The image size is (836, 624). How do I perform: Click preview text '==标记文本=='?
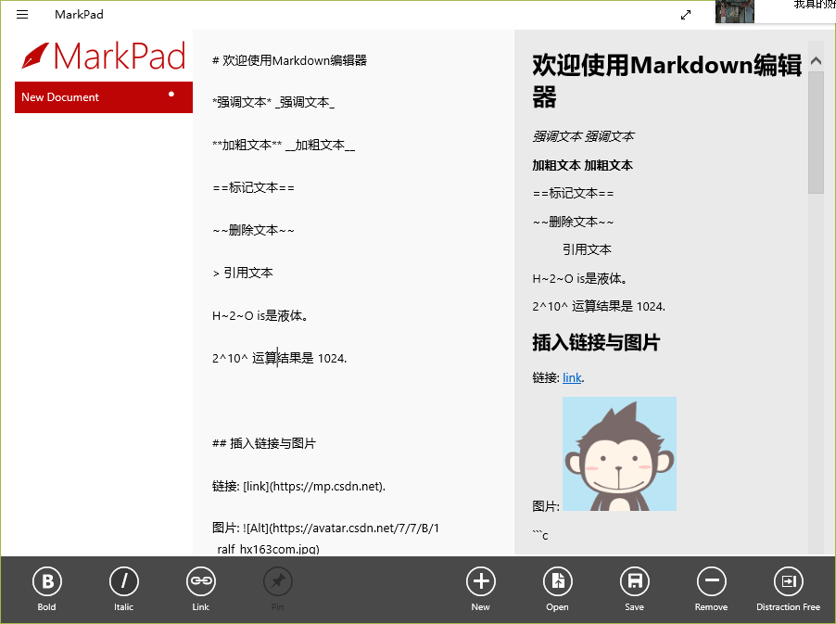[573, 193]
